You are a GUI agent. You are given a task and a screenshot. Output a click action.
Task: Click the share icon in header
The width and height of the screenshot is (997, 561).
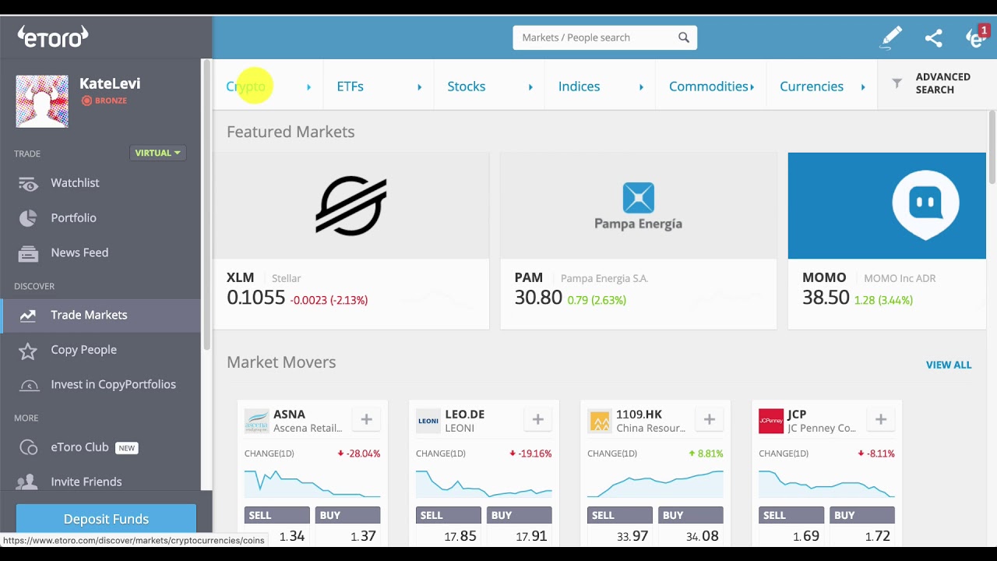[933, 37]
